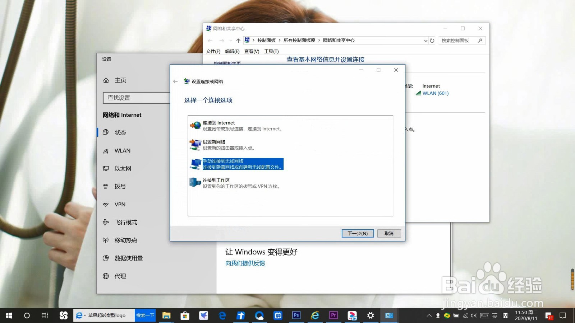Screen dimensions: 575x323
Task: Open 工具(T) menu in 网络和共享中心
Action: pos(271,51)
